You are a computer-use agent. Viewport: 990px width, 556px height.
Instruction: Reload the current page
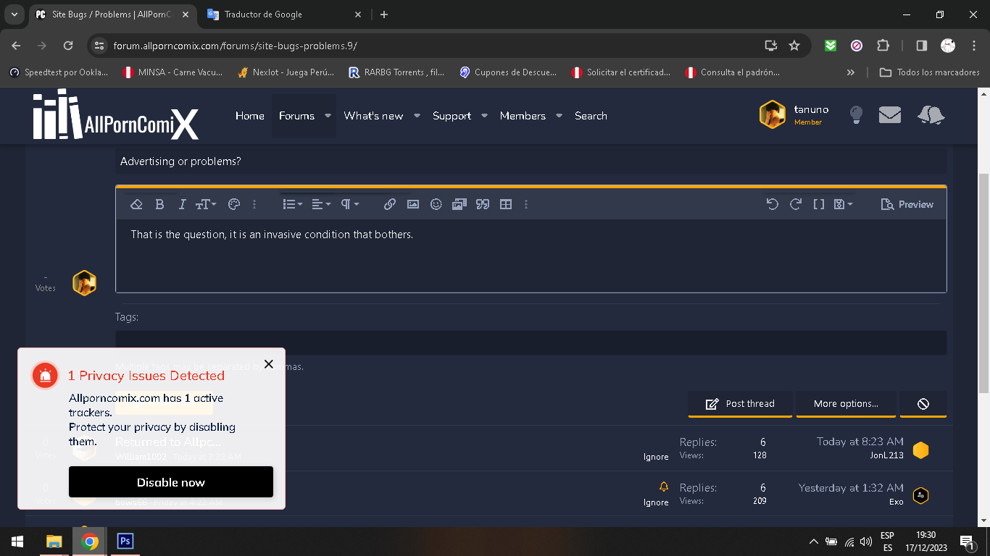pyautogui.click(x=68, y=46)
